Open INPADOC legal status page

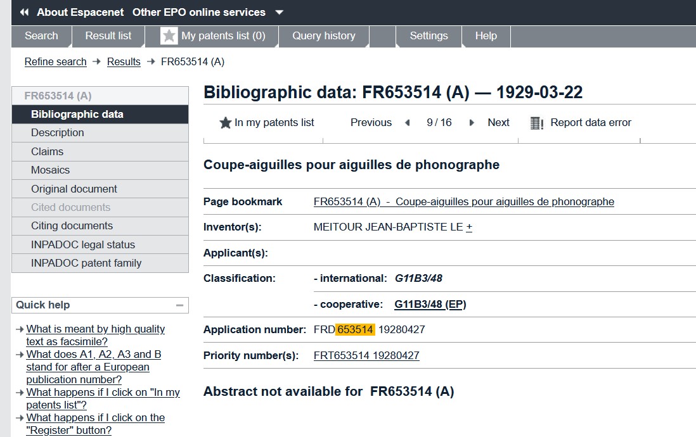(83, 244)
